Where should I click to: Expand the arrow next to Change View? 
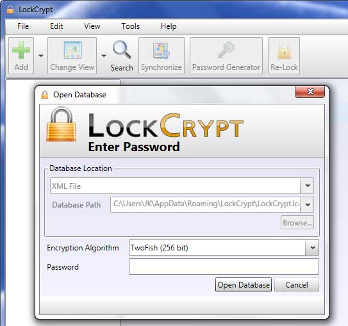pyautogui.click(x=104, y=56)
